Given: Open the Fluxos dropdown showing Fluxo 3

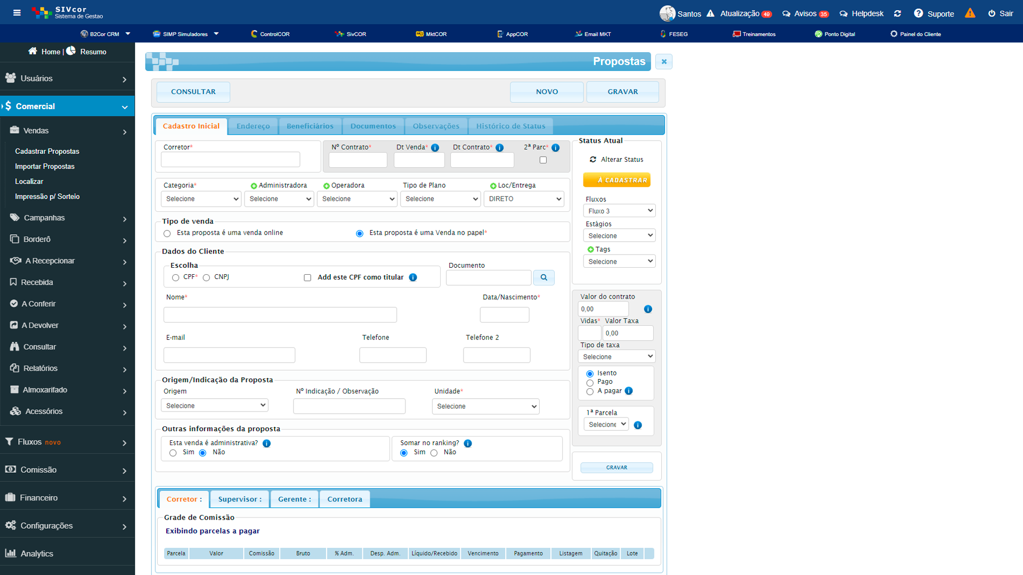Looking at the screenshot, I should (x=619, y=211).
